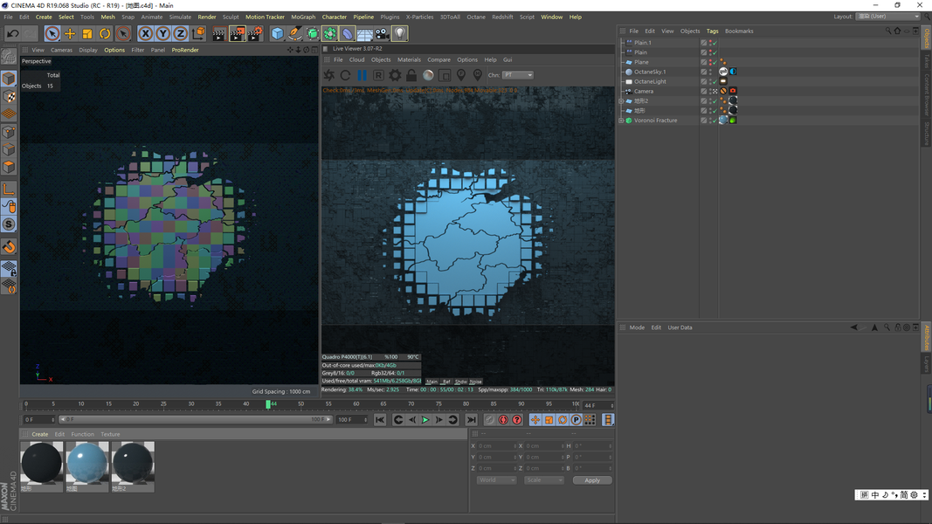The width and height of the screenshot is (932, 524).
Task: Open the Simulate menu
Action: [x=180, y=17]
